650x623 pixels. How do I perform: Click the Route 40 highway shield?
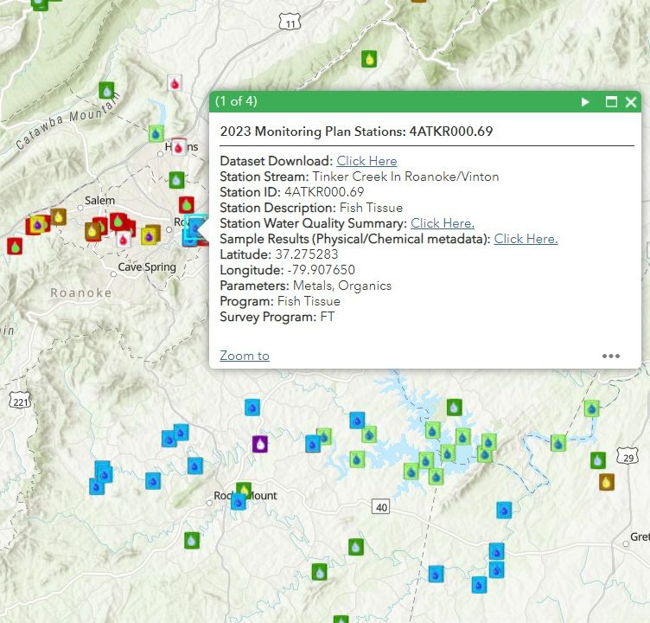(381, 506)
